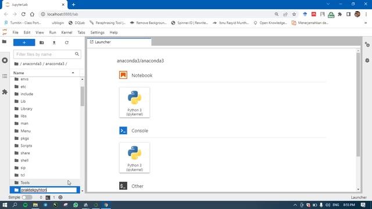Open the Kernel menu
372x209 pixels.
pos(67,33)
